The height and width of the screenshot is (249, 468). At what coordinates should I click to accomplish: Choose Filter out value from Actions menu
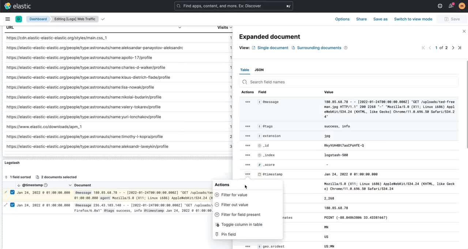click(x=235, y=205)
